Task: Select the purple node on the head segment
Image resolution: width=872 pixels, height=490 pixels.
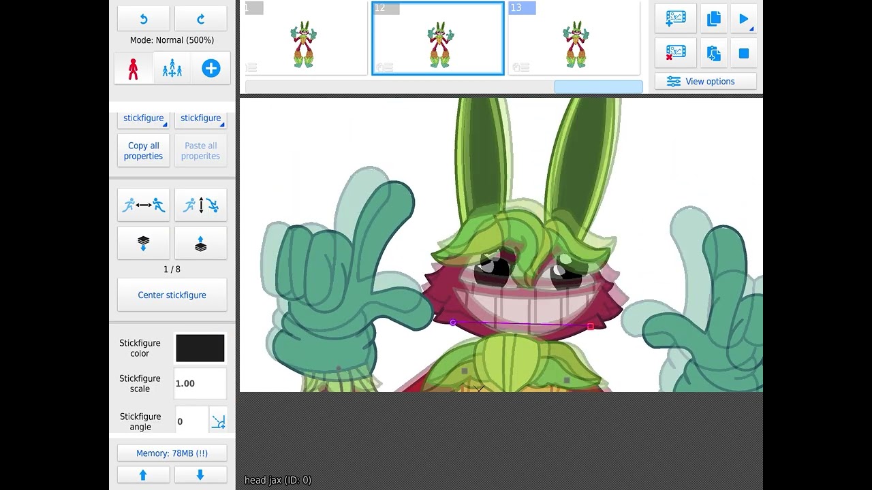Action: 453,323
